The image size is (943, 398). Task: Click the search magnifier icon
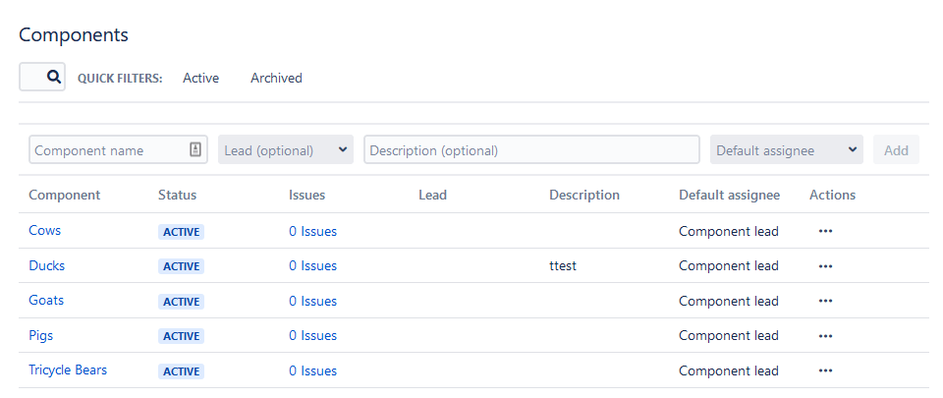(x=54, y=77)
